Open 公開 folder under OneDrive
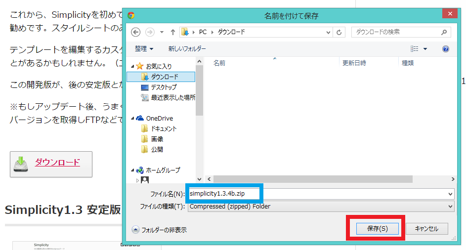This screenshot has width=466, height=250. 157,150
